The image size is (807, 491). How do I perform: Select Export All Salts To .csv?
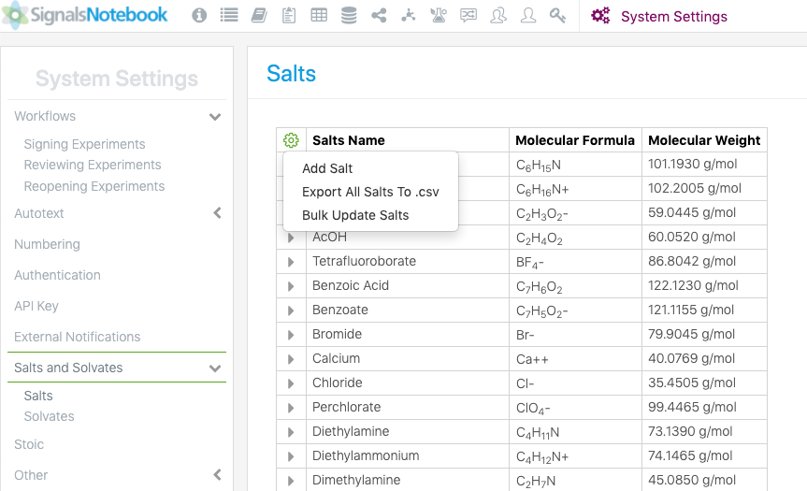370,192
